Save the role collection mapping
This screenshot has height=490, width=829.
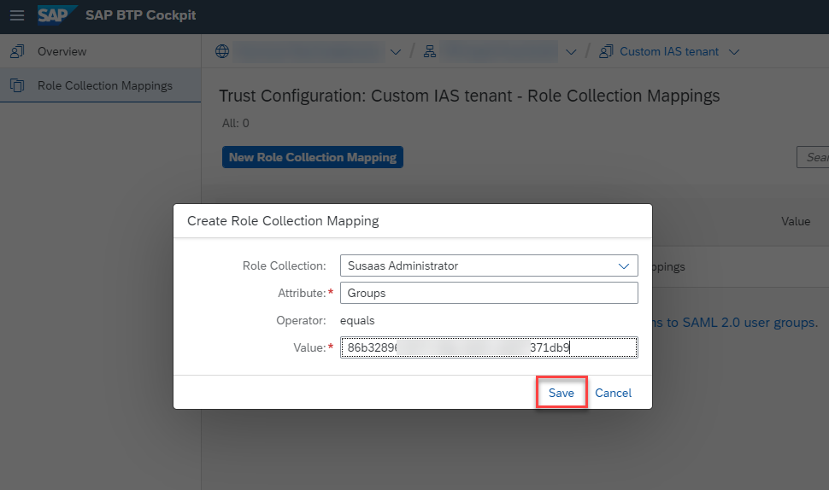pyautogui.click(x=561, y=393)
